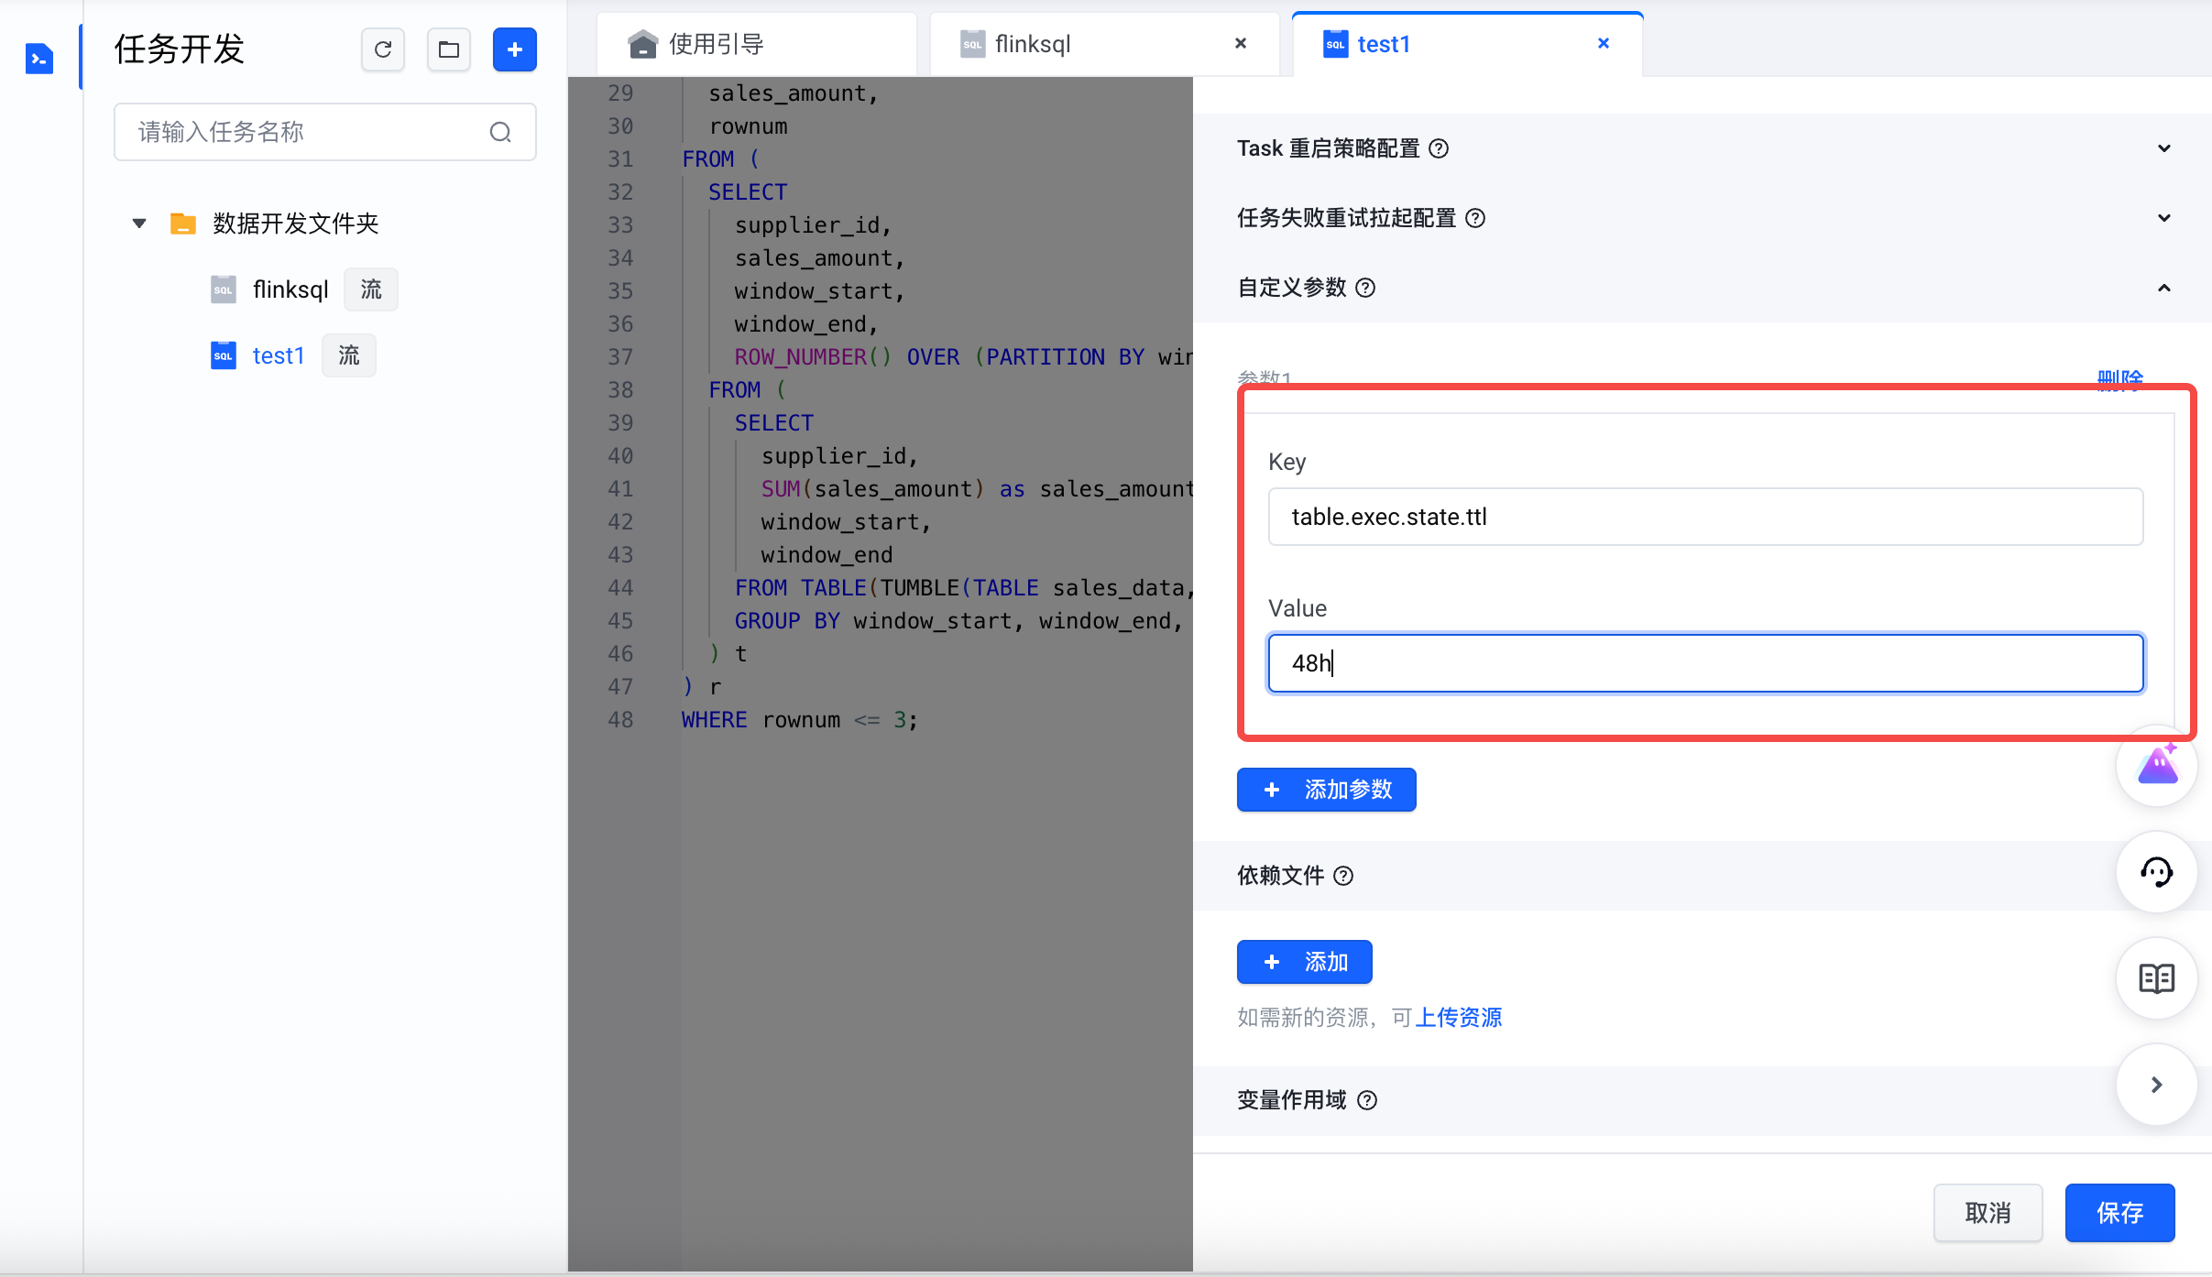Screen dimensions: 2212x1277
Task: Collapse the 自定义参数 section
Action: [x=2164, y=288]
